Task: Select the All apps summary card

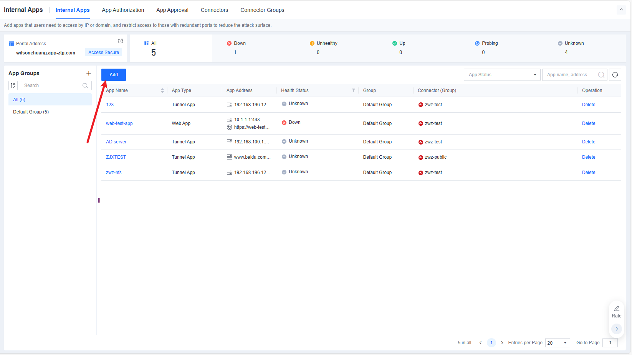Action: tap(171, 48)
